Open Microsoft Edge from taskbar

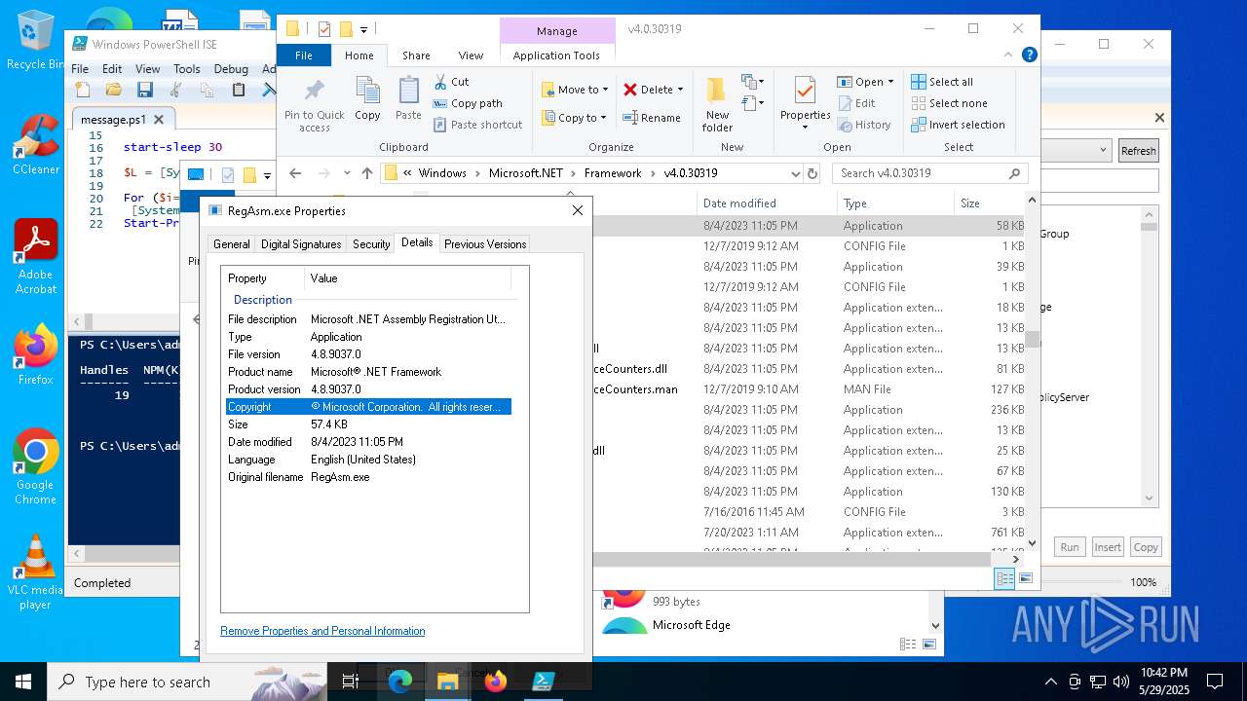click(400, 682)
